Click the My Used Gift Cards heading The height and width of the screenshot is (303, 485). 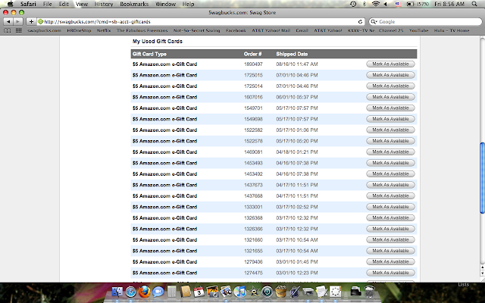(158, 41)
